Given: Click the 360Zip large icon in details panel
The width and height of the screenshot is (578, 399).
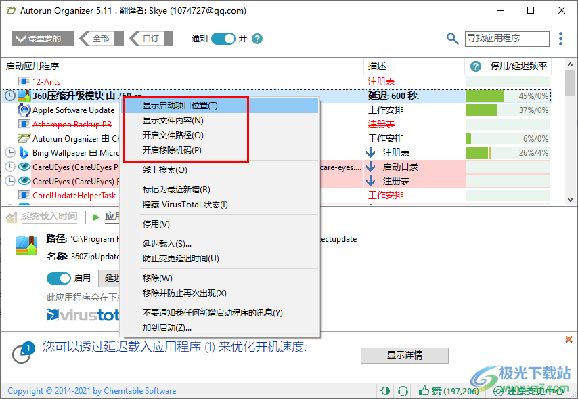Looking at the screenshot, I should 26,245.
